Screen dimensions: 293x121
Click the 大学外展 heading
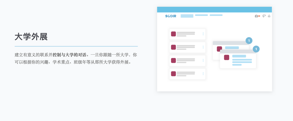coord(31,37)
